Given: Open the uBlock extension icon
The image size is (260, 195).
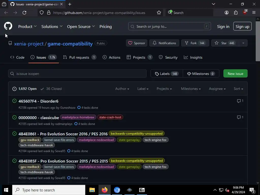Looking at the screenshot, I should (245, 12).
